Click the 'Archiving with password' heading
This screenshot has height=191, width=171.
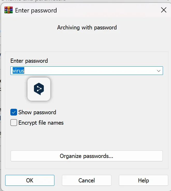point(87,28)
